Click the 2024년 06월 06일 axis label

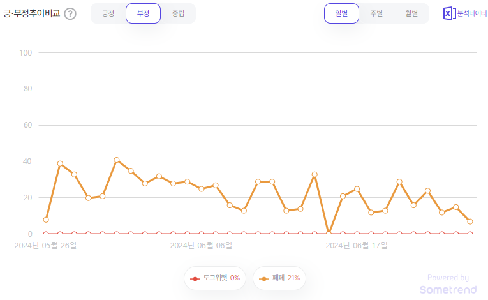point(201,244)
